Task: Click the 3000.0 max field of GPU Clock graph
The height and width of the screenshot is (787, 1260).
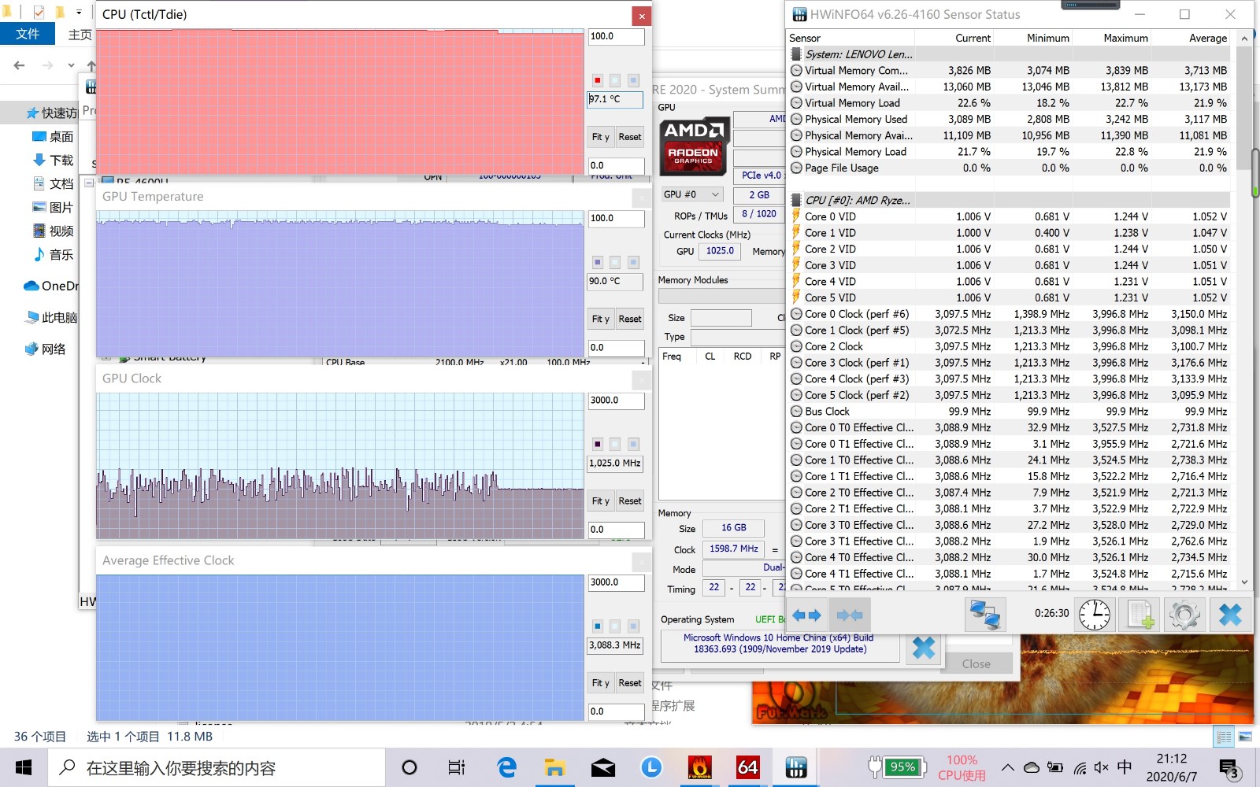Action: tap(616, 401)
